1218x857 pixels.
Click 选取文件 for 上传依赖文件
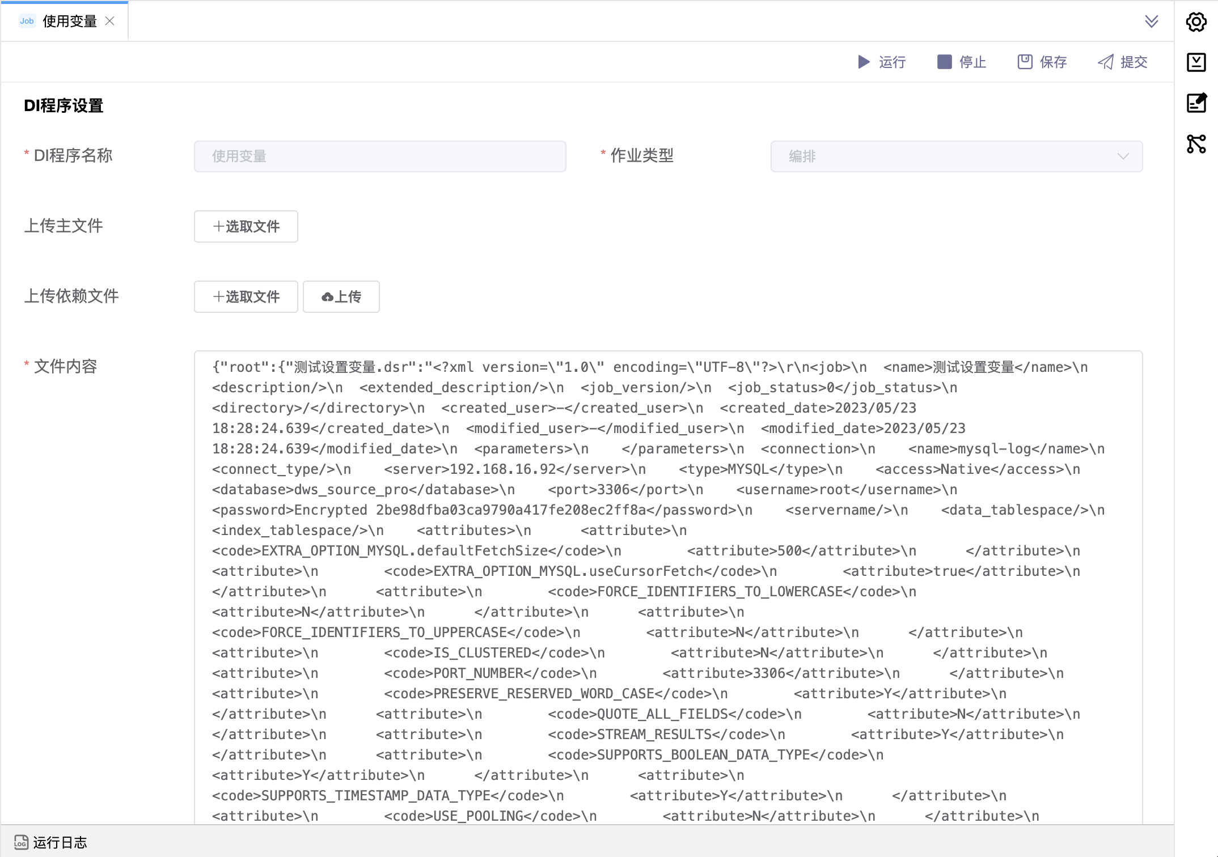[x=246, y=296]
